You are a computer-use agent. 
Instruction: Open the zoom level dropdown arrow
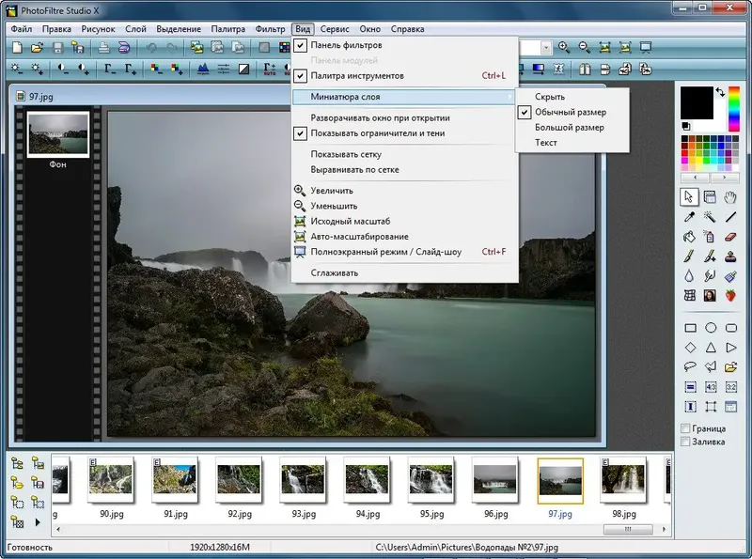click(545, 47)
